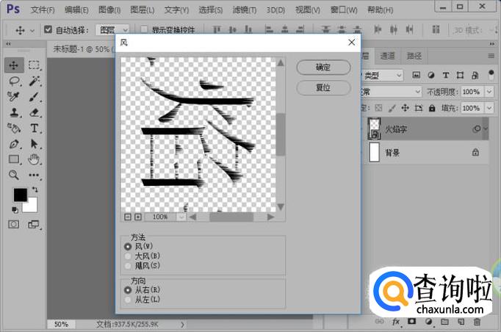Select the 背景 layer thumbnail
Screen dimensions: 501x332
point(373,152)
